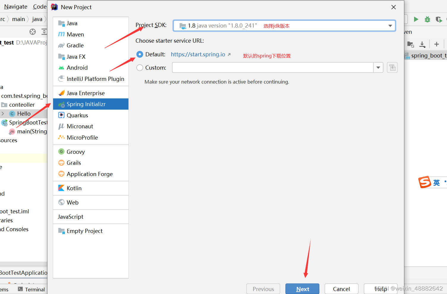Click into the Custom URL input field
This screenshot has height=294, width=447.
point(273,68)
